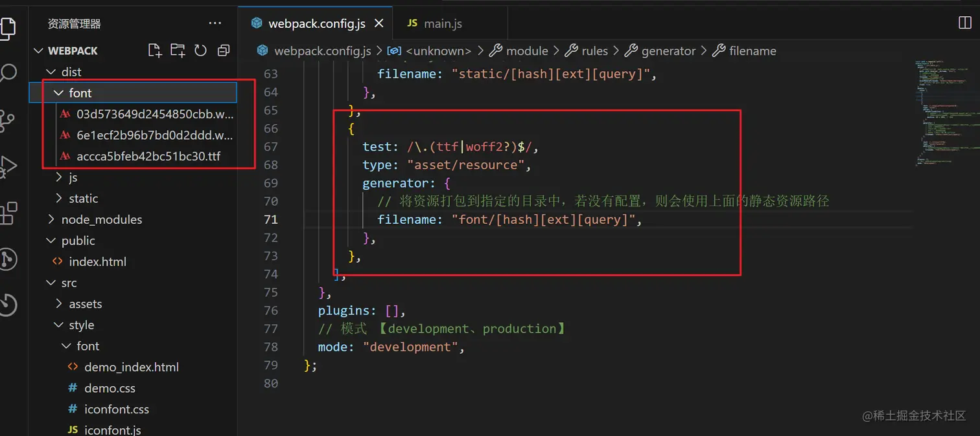980x436 pixels.
Task: Click line number 71 in gutter
Action: (270, 219)
